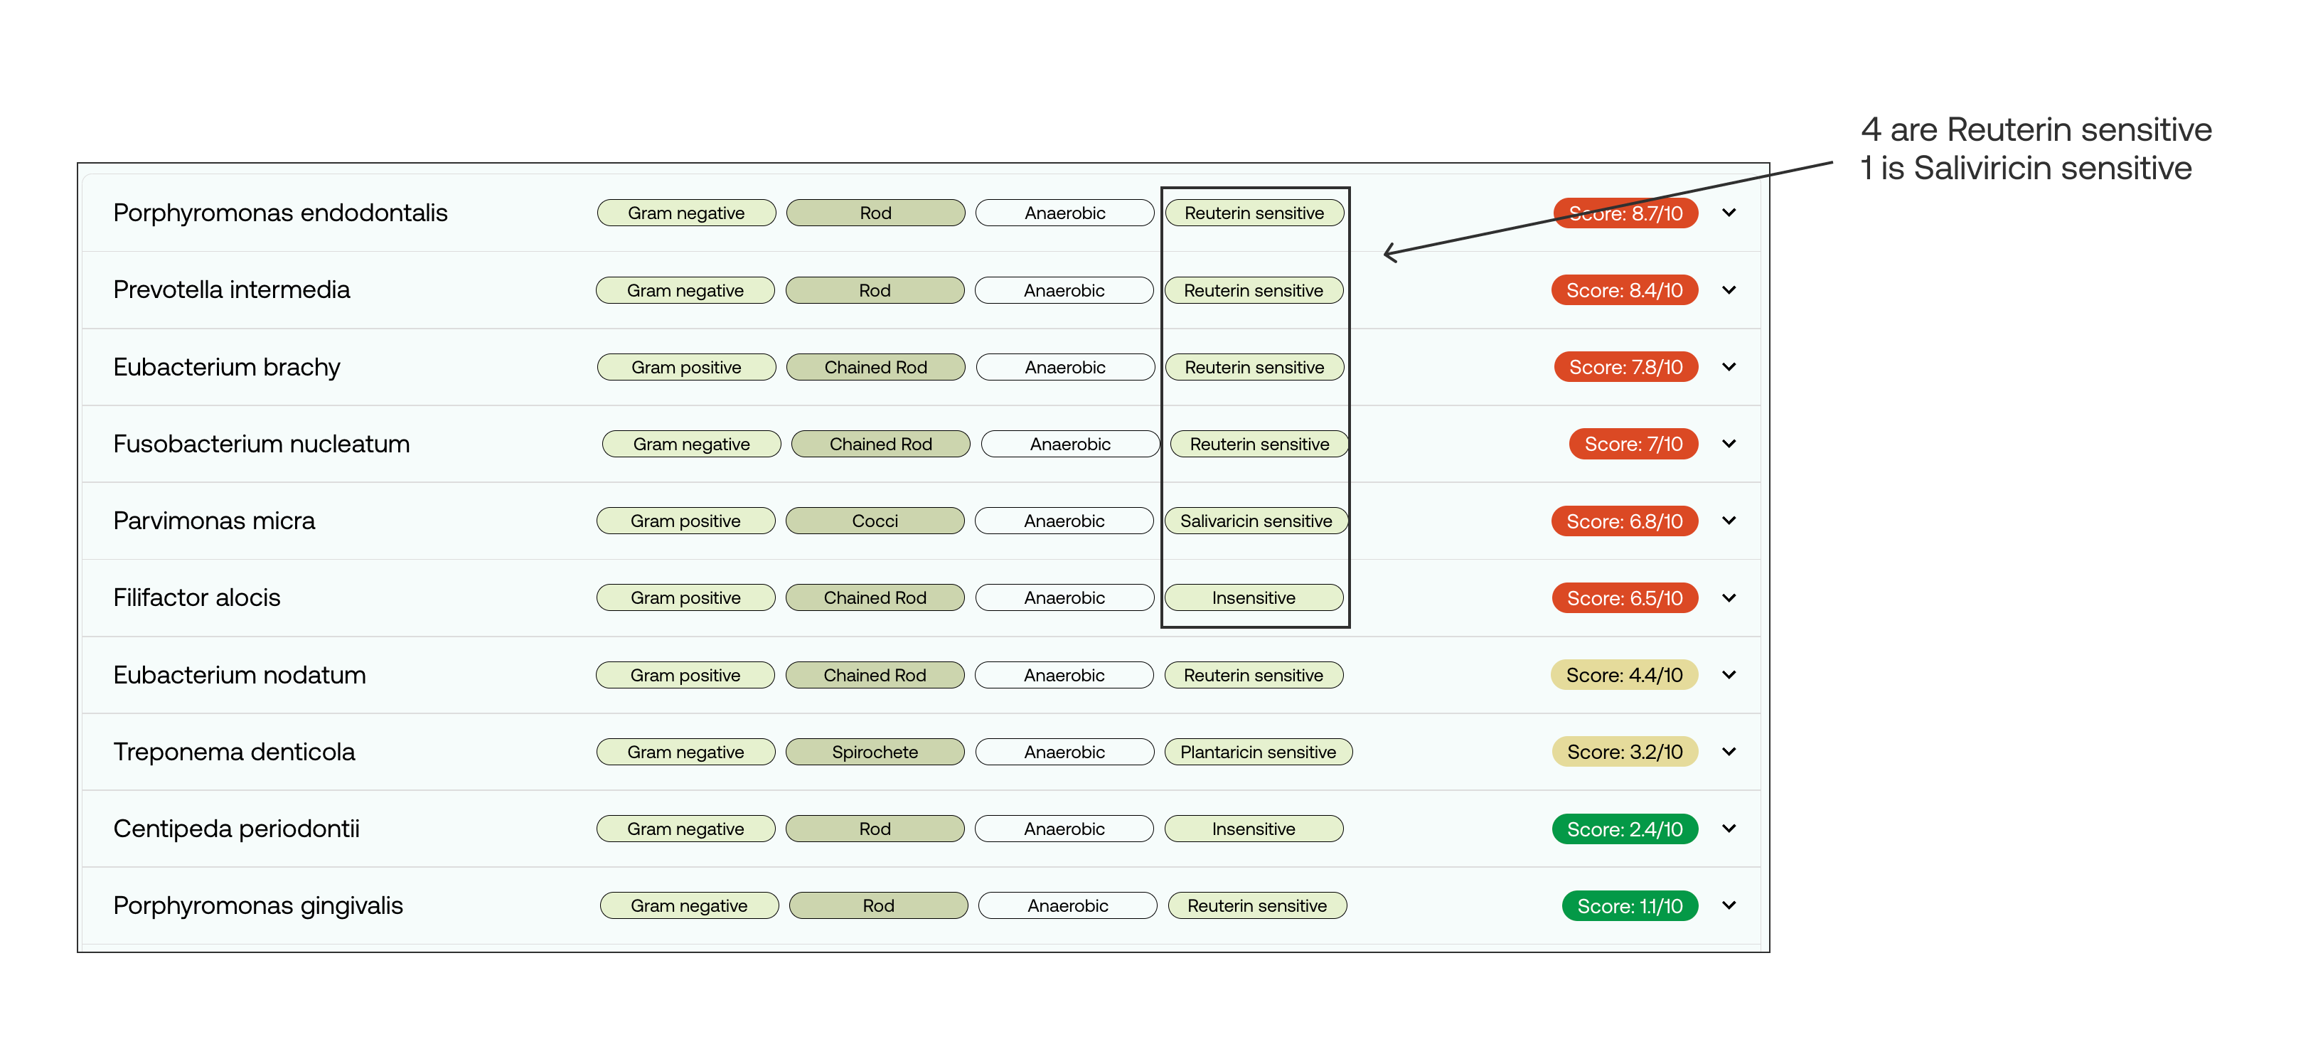
Task: Open the Eubacterium nodatum row name
Action: (x=240, y=675)
